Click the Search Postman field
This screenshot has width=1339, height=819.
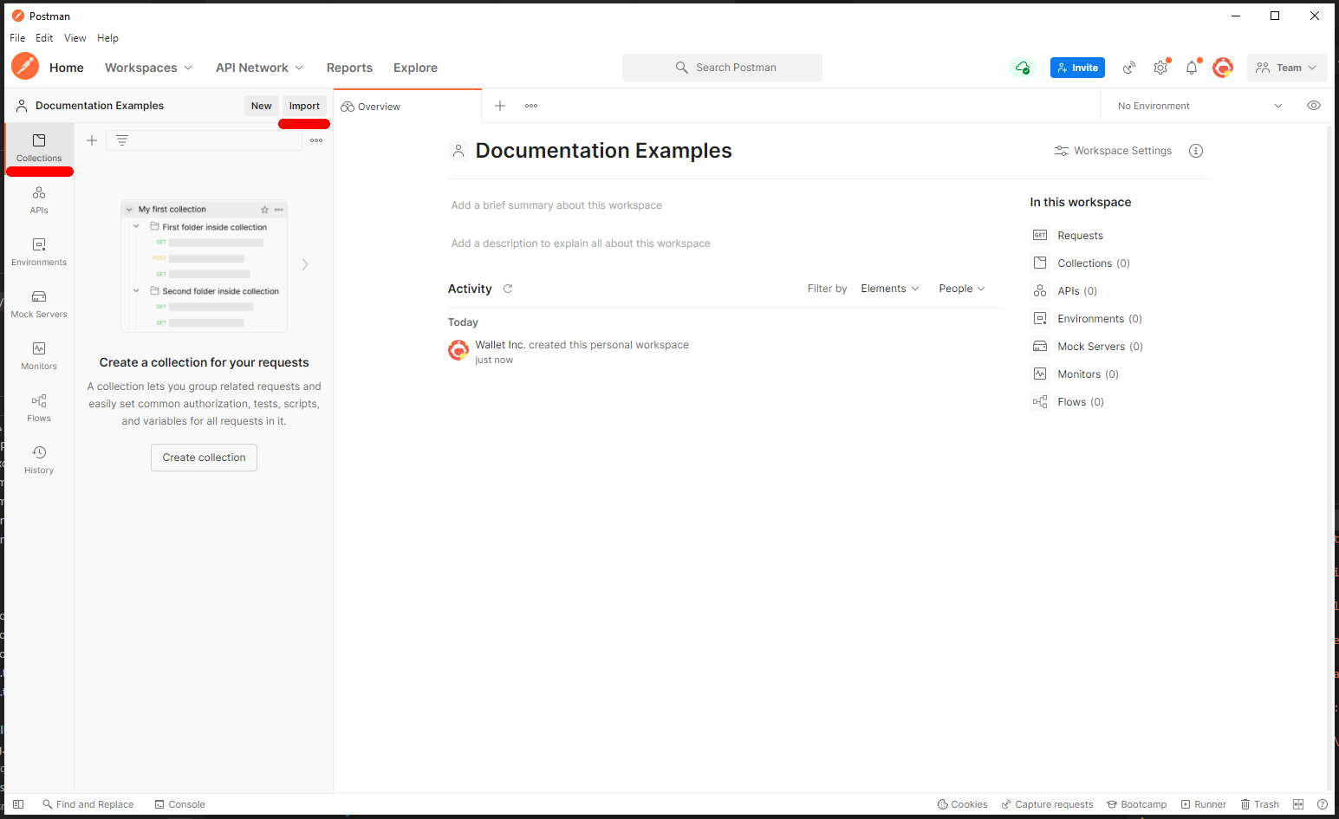[x=722, y=68]
